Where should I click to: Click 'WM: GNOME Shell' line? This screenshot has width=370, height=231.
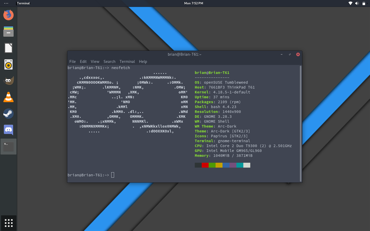tap(212, 121)
